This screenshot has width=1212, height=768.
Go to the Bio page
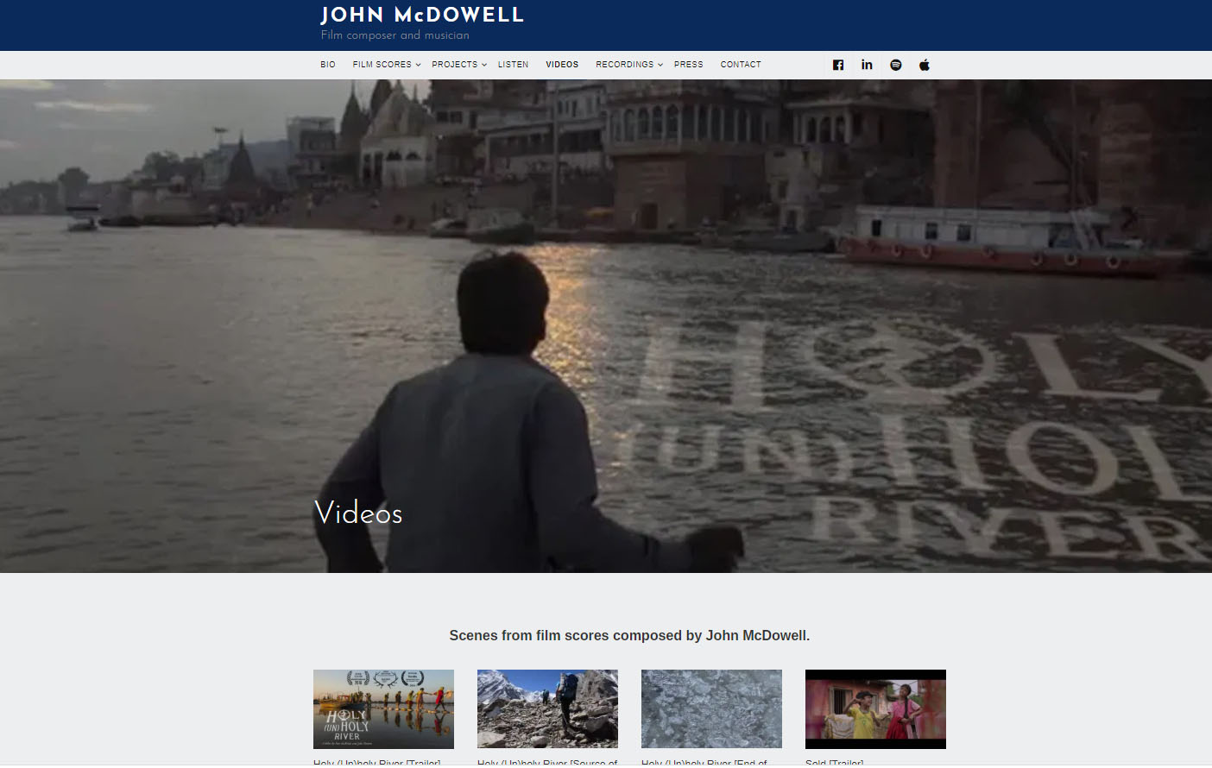(328, 65)
